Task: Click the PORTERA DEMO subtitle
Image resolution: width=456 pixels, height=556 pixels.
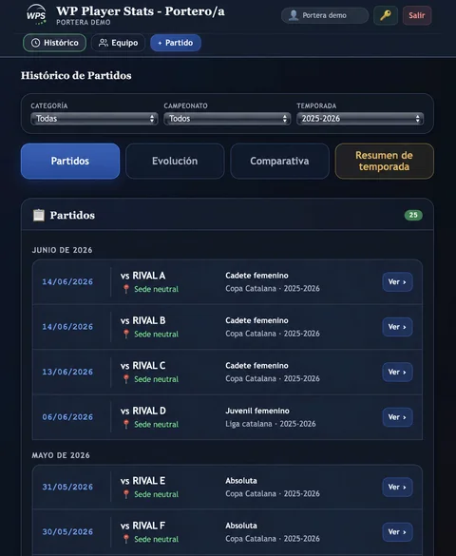Action: (84, 22)
